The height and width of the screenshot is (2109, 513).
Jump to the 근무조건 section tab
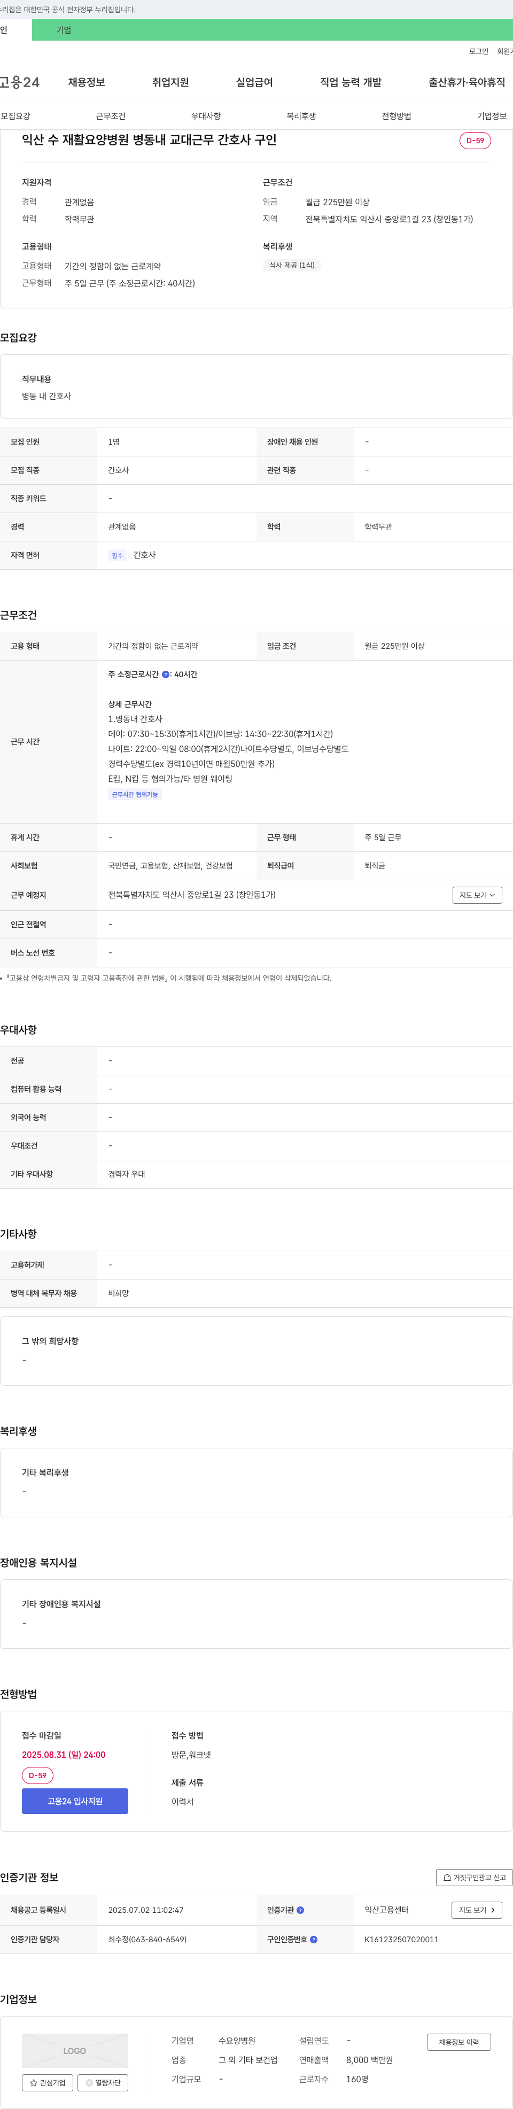111,117
